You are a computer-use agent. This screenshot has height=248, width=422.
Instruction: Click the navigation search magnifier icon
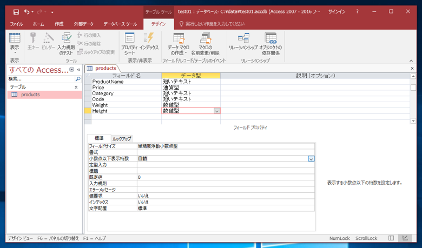[78, 79]
